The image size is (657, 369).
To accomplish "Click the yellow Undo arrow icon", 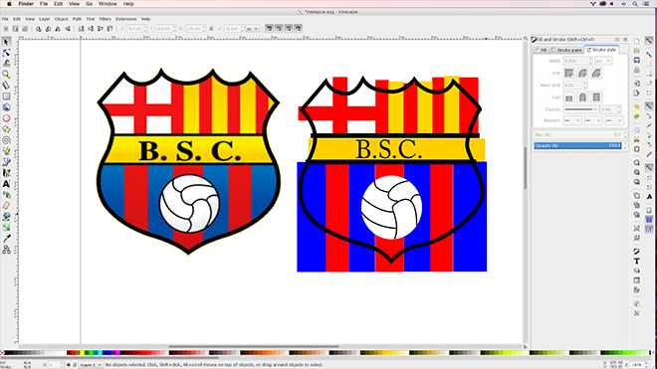I will [637, 106].
